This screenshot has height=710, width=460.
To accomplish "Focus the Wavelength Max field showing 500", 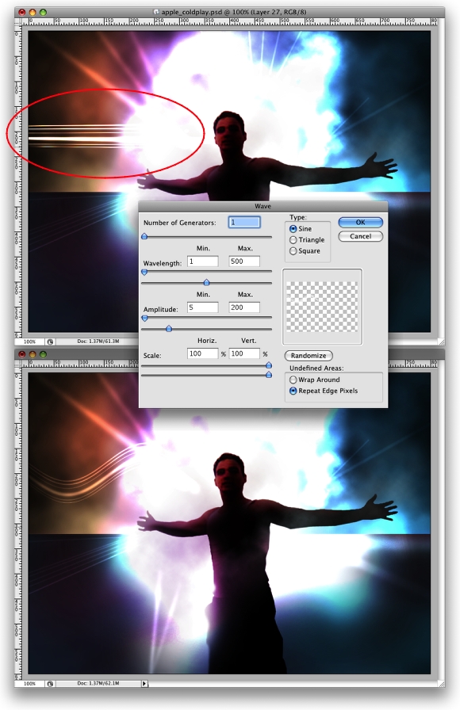I will point(243,261).
